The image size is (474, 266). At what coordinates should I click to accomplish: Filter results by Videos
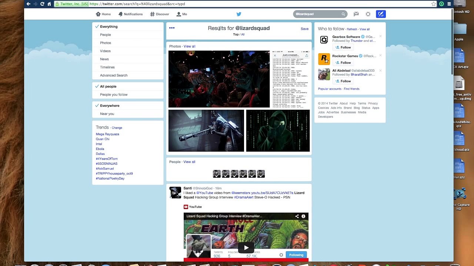coord(105,51)
